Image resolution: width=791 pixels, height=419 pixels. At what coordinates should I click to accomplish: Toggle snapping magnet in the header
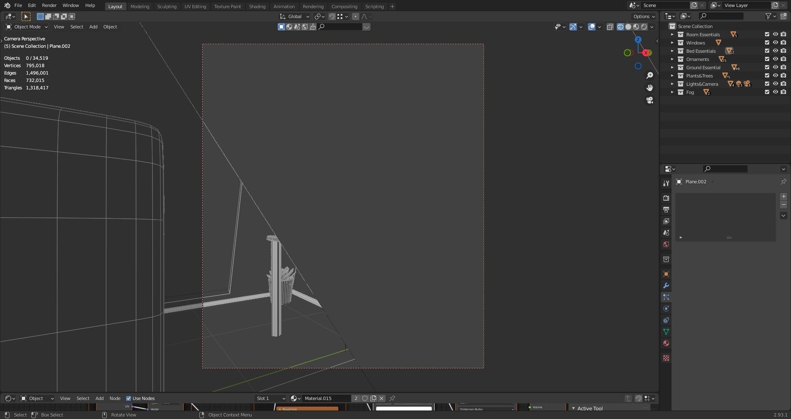[331, 16]
